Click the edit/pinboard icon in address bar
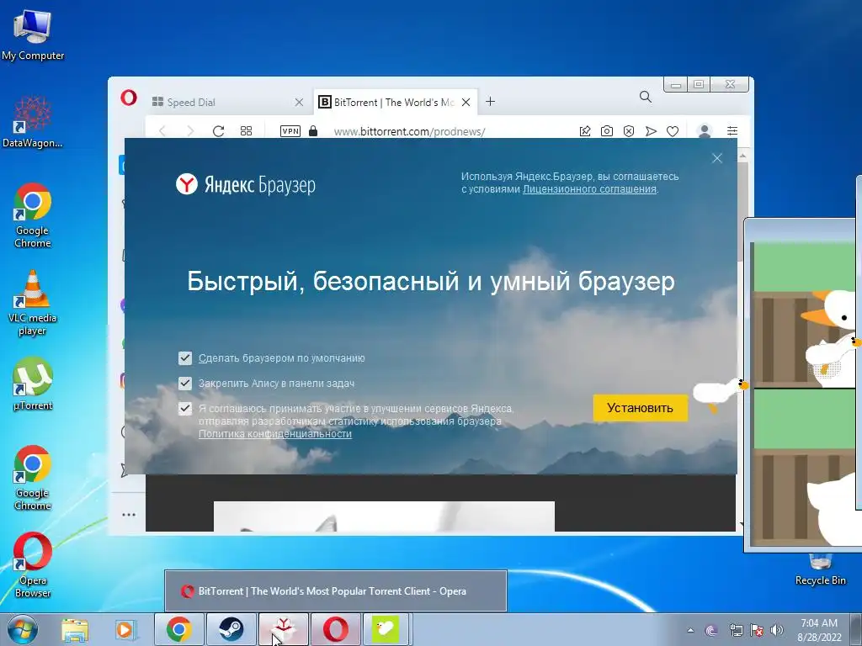 pyautogui.click(x=585, y=131)
